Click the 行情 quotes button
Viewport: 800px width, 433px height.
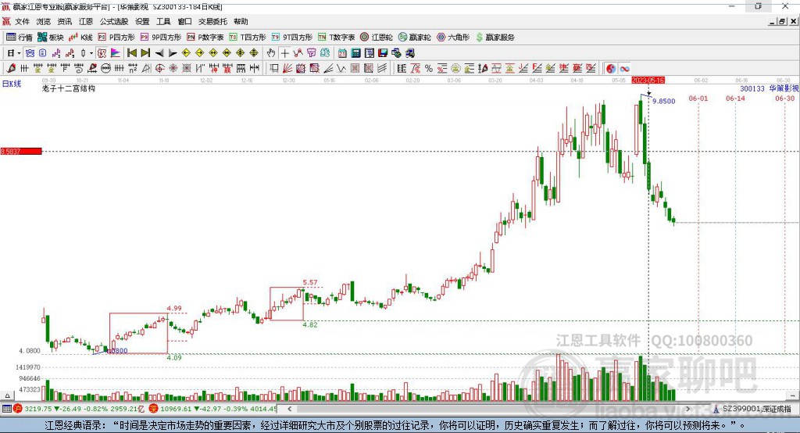(x=20, y=38)
